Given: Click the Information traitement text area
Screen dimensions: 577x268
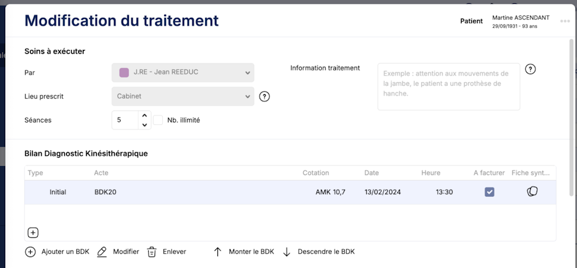Looking at the screenshot, I should [x=448, y=87].
